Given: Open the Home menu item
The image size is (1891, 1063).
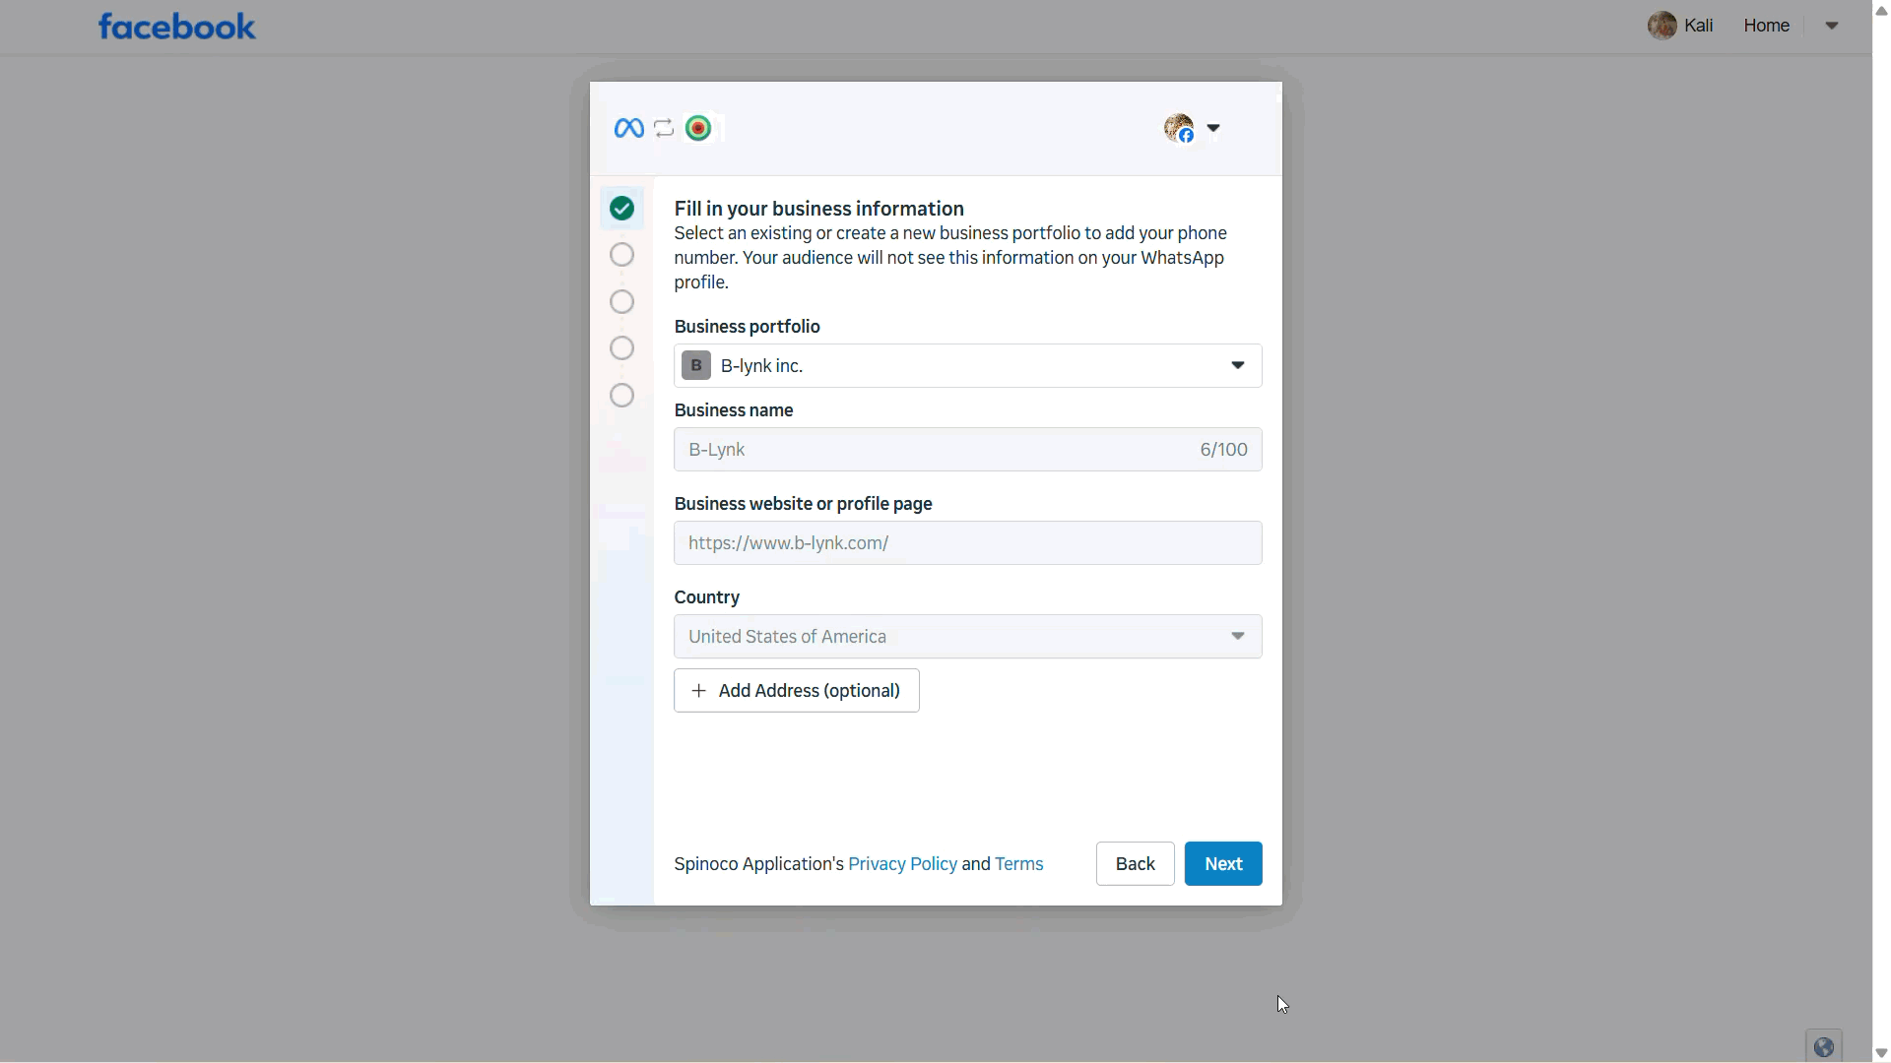Looking at the screenshot, I should click(1766, 26).
